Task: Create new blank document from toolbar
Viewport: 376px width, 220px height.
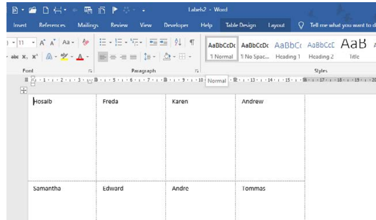Action: [x=46, y=10]
